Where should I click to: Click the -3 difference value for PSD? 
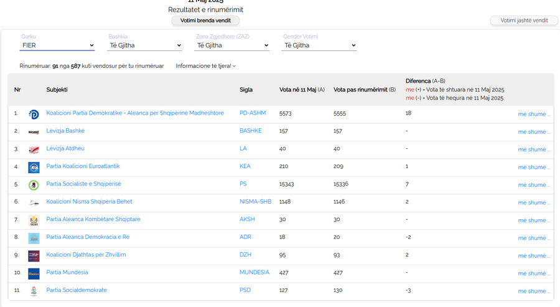(x=408, y=291)
